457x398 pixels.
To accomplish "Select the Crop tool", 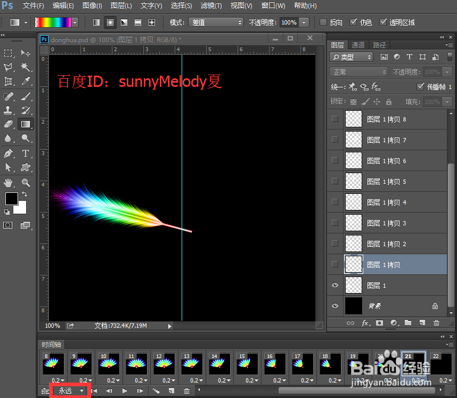I will [x=8, y=81].
